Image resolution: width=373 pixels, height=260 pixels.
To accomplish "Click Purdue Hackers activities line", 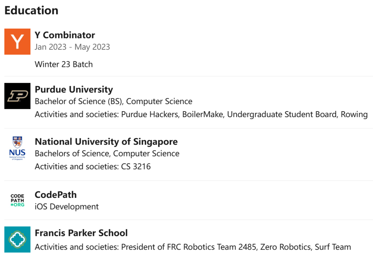I will (201, 114).
